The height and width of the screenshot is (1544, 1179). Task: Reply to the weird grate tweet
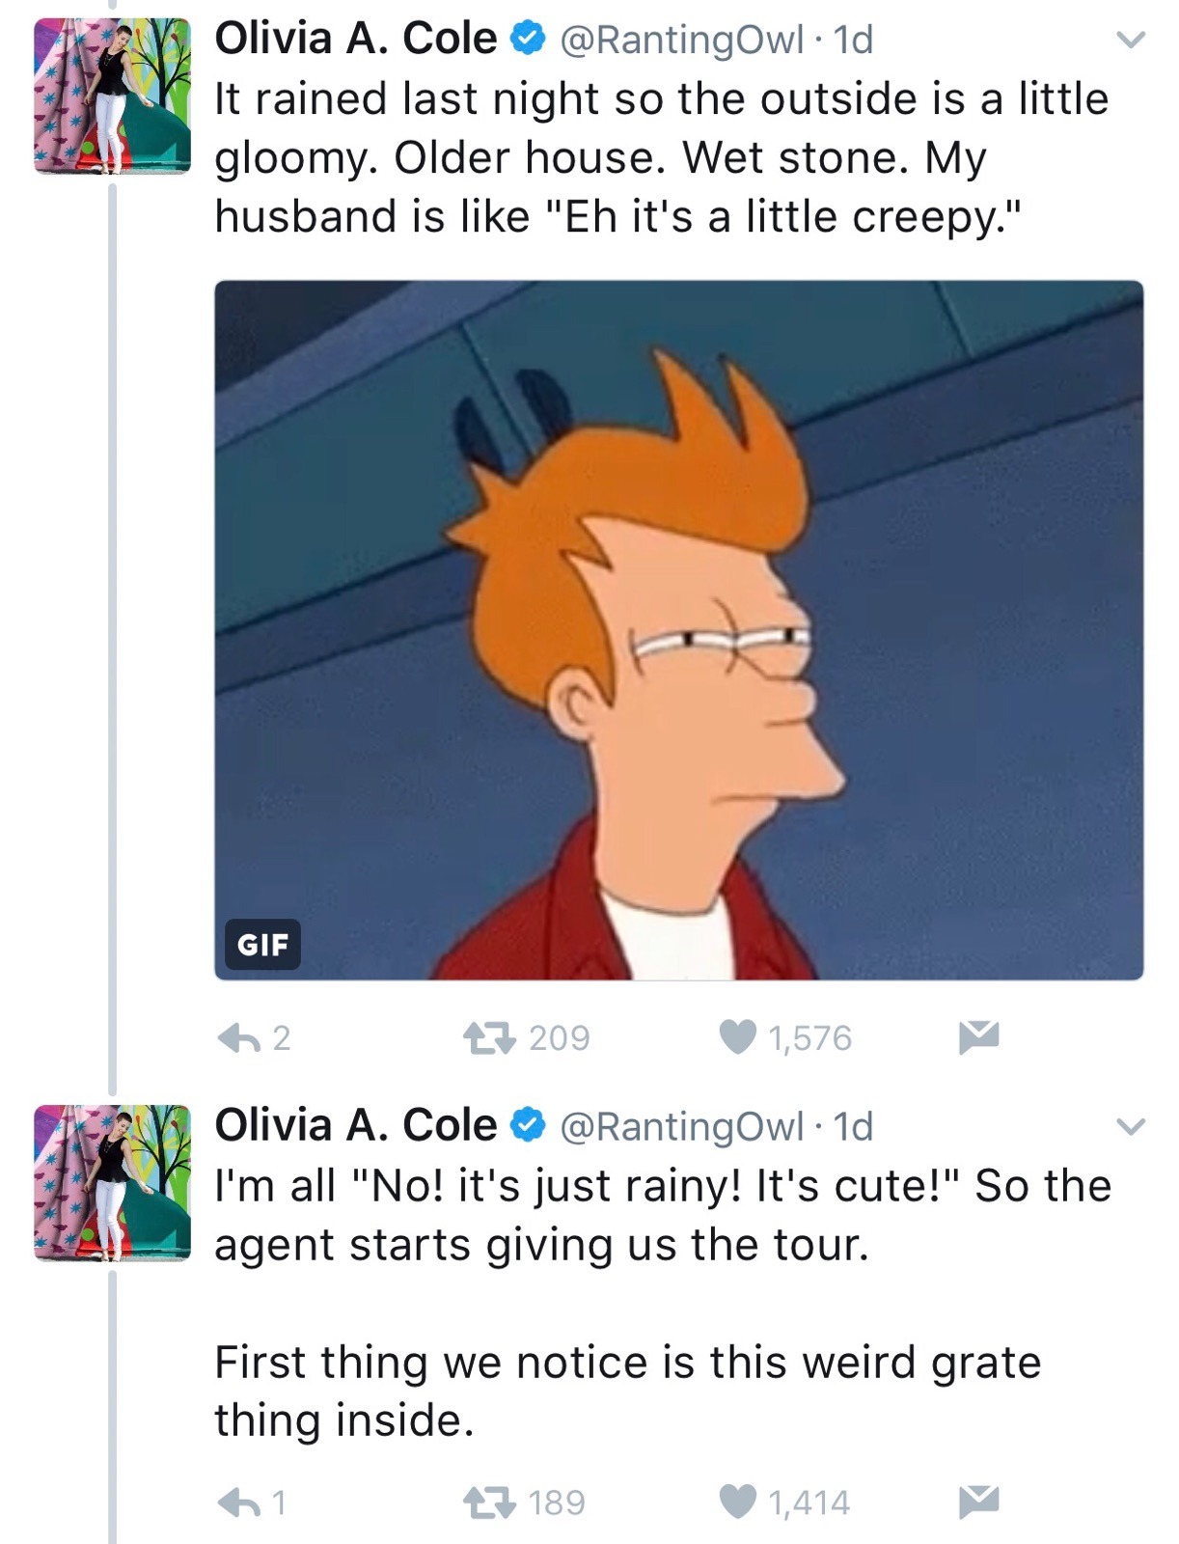tap(237, 1503)
